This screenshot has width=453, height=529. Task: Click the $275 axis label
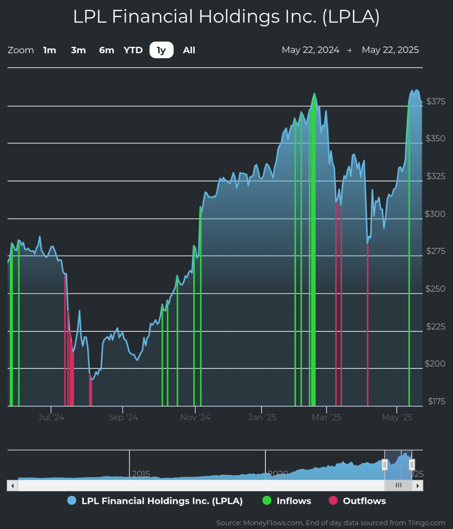[x=436, y=251]
